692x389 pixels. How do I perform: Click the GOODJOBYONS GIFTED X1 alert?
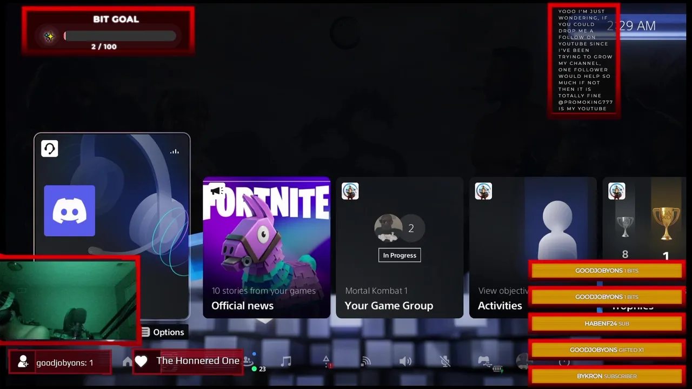click(x=607, y=350)
